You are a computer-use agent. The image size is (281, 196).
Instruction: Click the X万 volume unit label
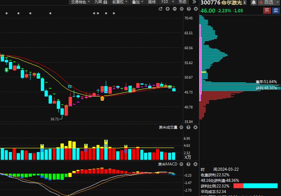(x=187, y=157)
